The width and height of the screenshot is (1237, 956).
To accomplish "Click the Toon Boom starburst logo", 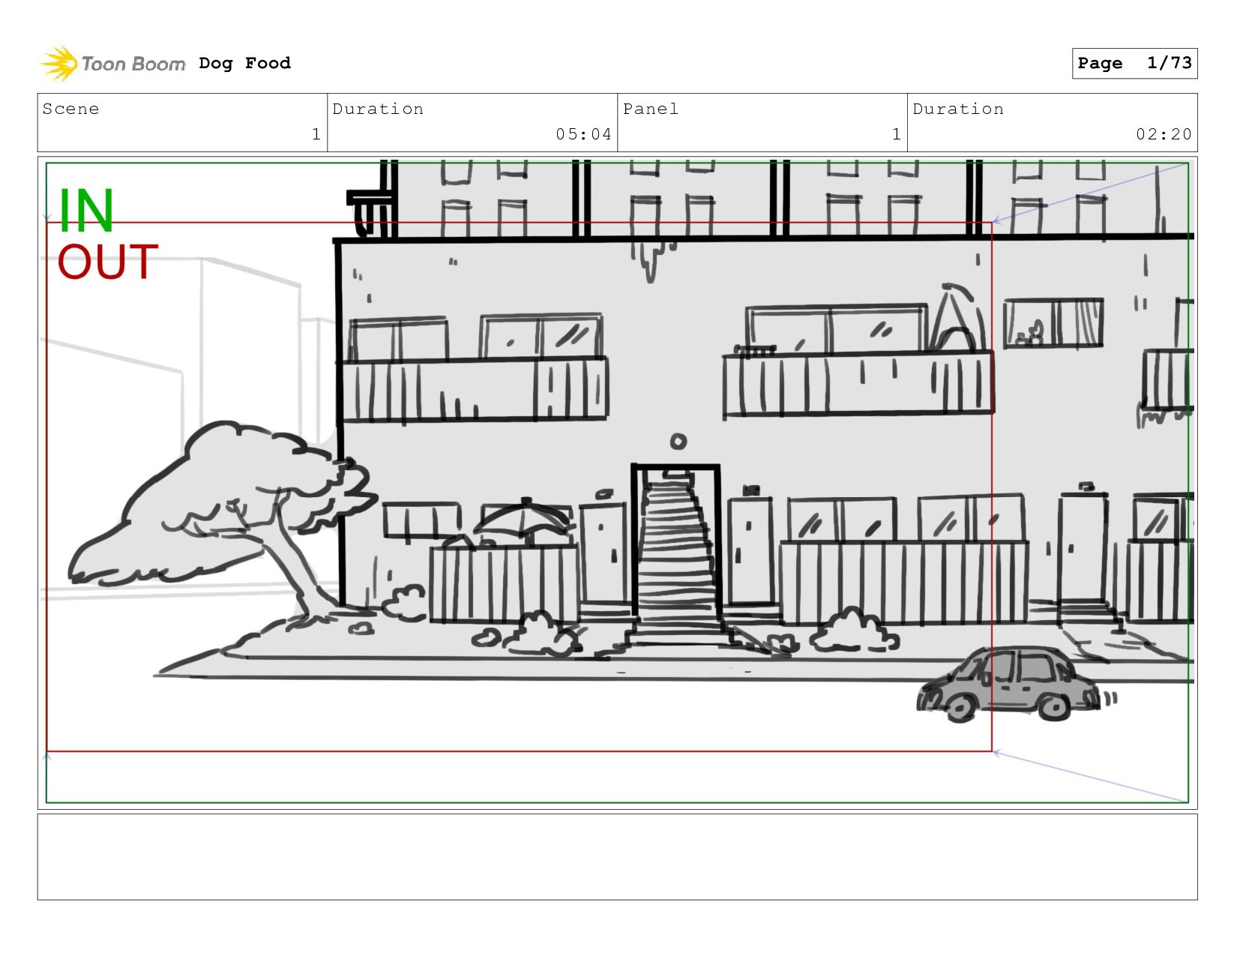I will click(59, 64).
